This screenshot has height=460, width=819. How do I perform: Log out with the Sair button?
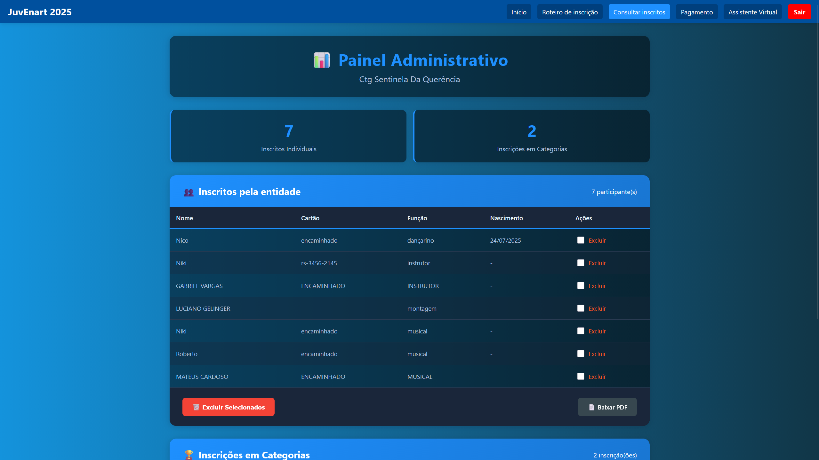(x=799, y=12)
